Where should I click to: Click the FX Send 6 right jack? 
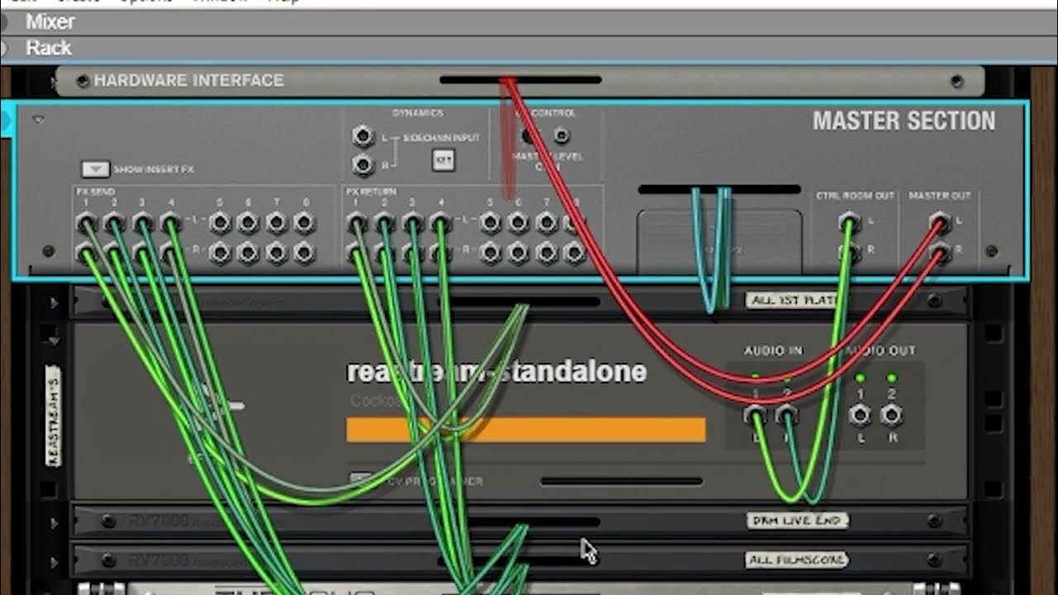248,253
